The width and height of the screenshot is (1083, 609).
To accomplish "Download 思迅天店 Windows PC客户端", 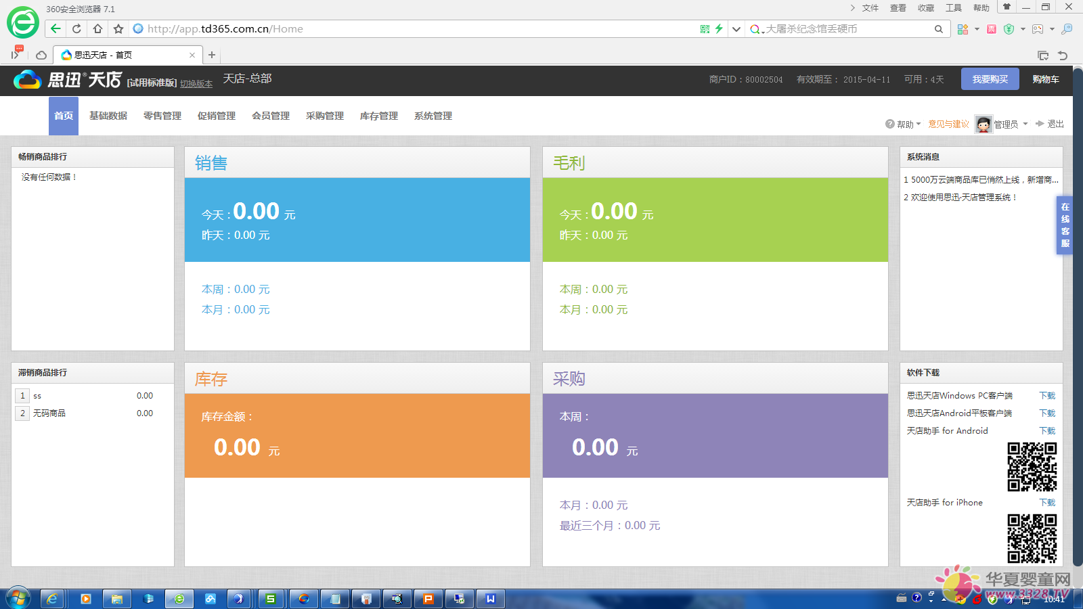I will 1047,396.
